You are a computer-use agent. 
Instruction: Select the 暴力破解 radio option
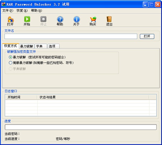[11, 57]
